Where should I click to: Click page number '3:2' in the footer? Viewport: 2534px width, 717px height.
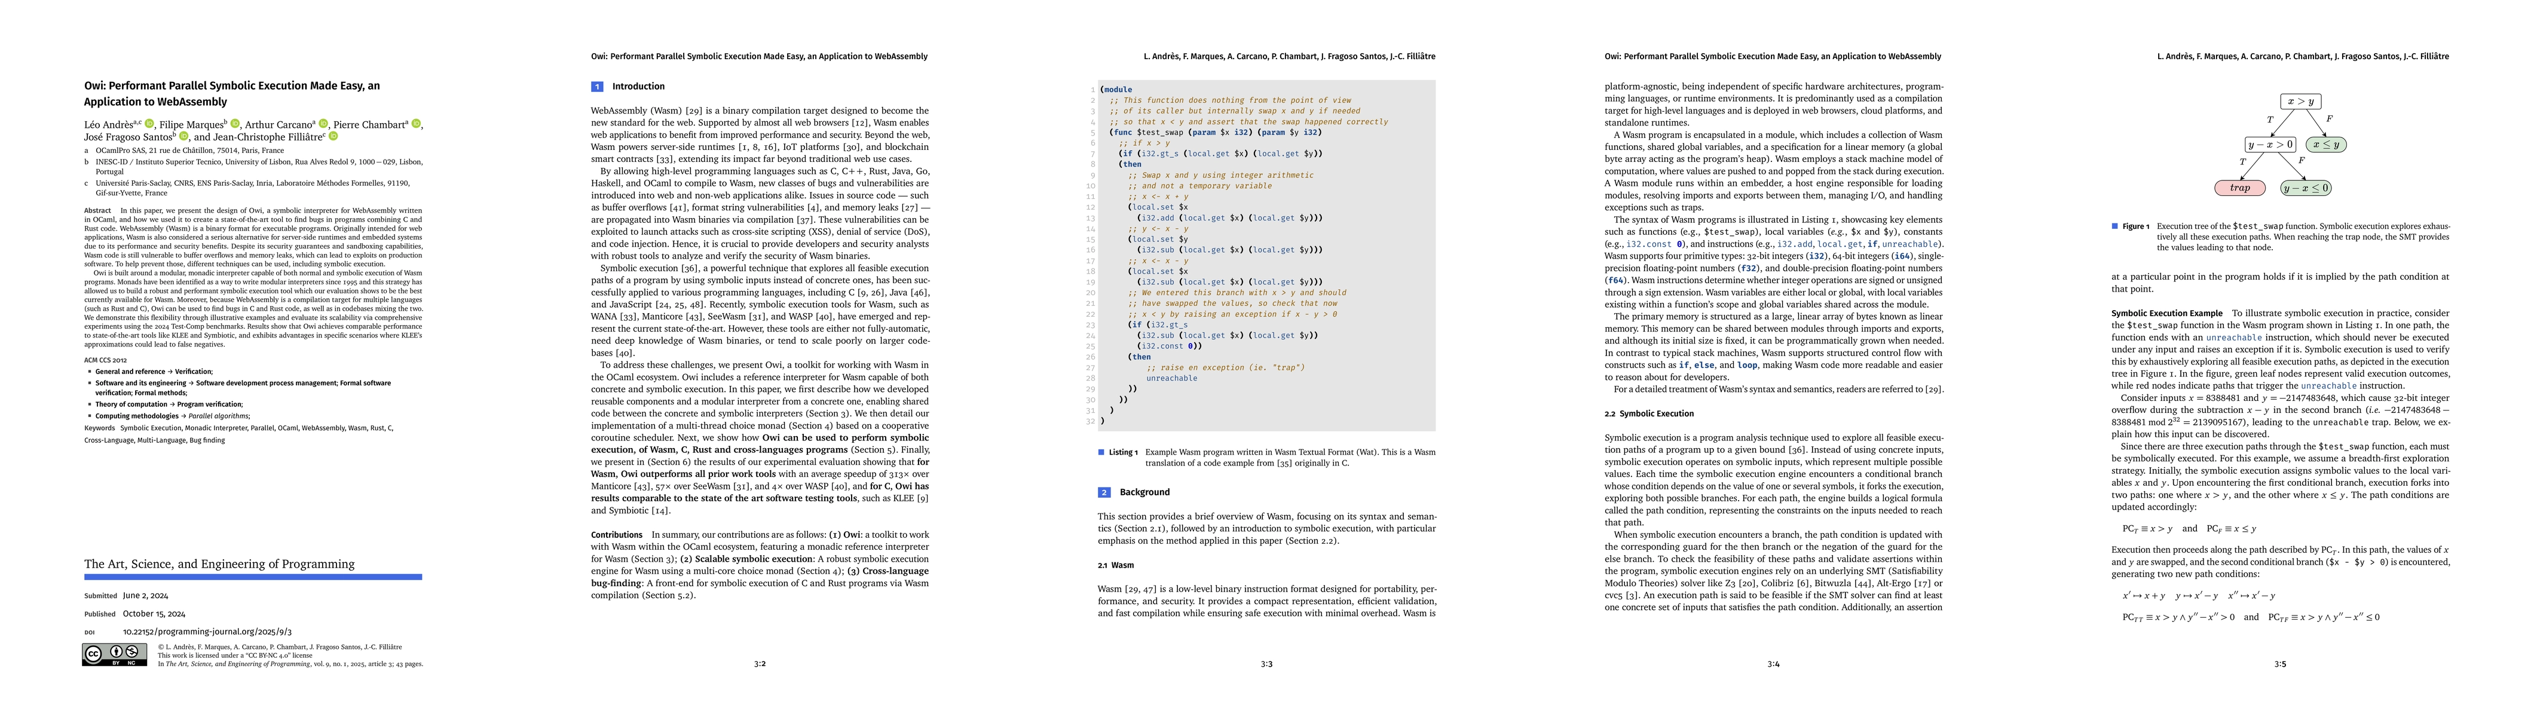click(760, 664)
